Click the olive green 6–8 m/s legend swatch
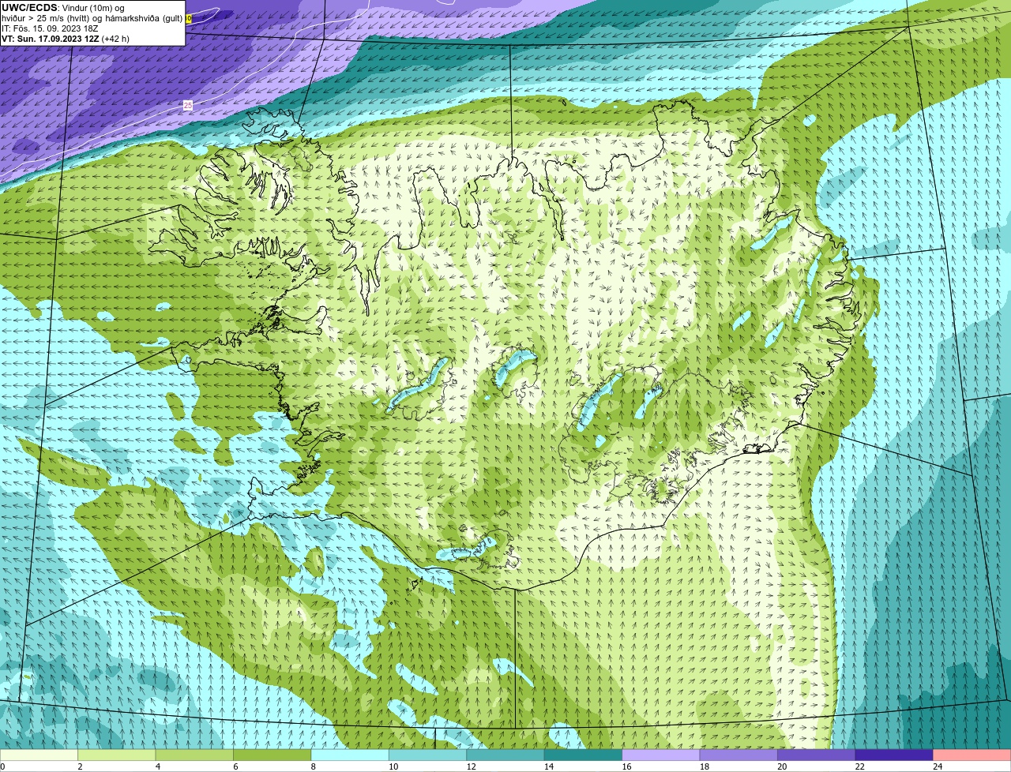Viewport: 1011px width, 772px height. tap(272, 755)
